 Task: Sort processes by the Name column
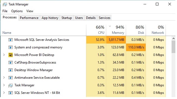pos(44,30)
